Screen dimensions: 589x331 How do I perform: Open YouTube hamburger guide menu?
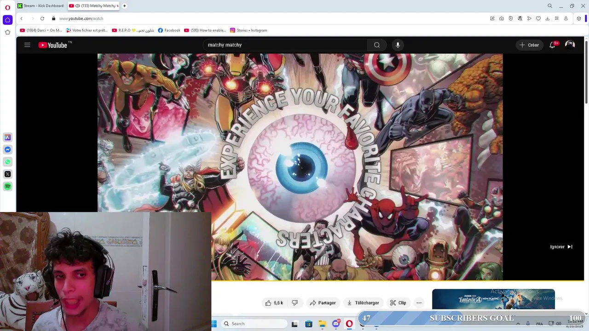pyautogui.click(x=27, y=45)
